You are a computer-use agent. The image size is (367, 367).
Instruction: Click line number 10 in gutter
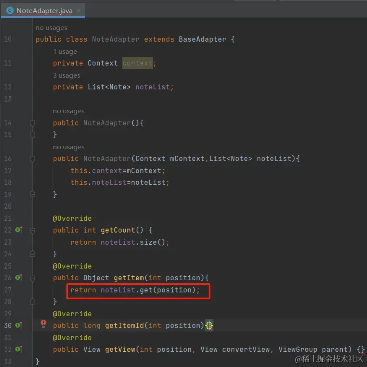8,39
